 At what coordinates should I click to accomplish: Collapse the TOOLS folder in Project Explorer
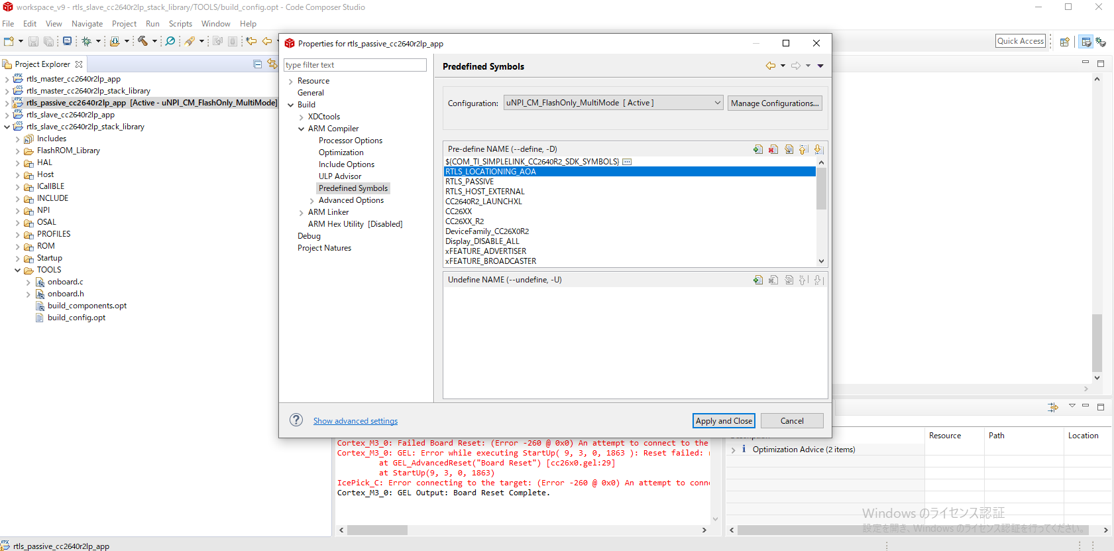coord(17,270)
